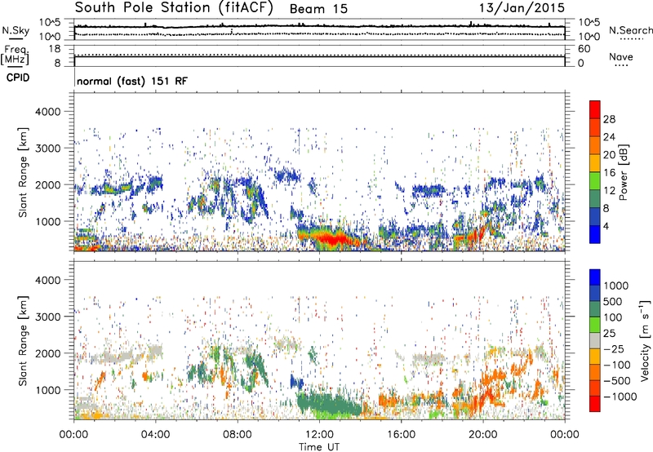
Task: Click the 'Beam 15' label
Action: pyautogui.click(x=318, y=9)
